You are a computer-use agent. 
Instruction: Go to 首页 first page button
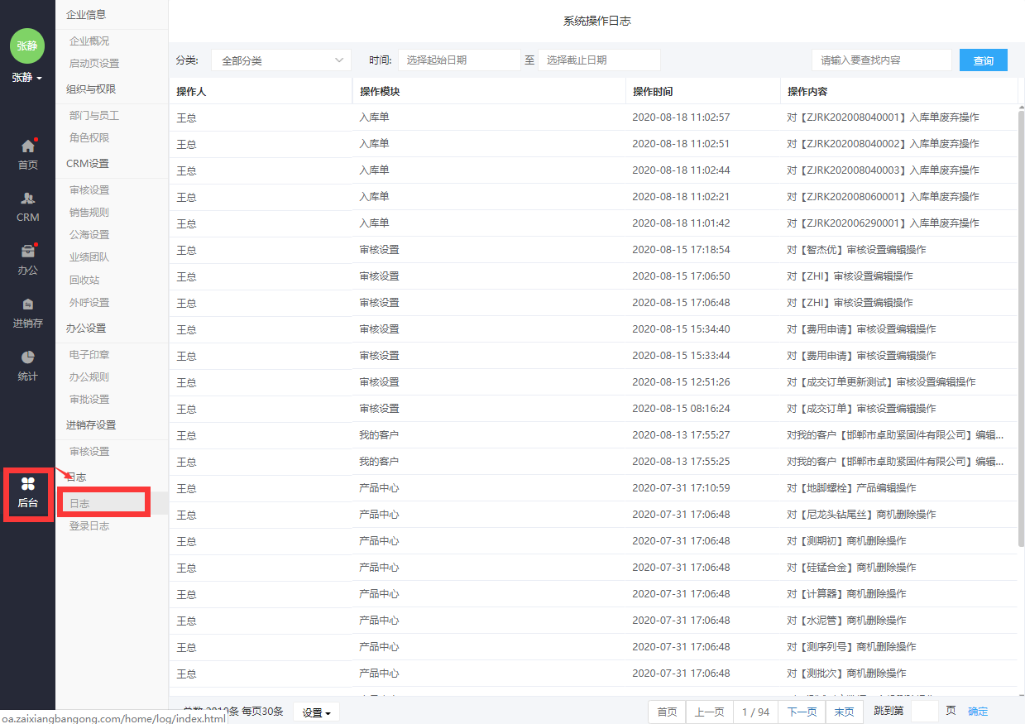point(667,712)
